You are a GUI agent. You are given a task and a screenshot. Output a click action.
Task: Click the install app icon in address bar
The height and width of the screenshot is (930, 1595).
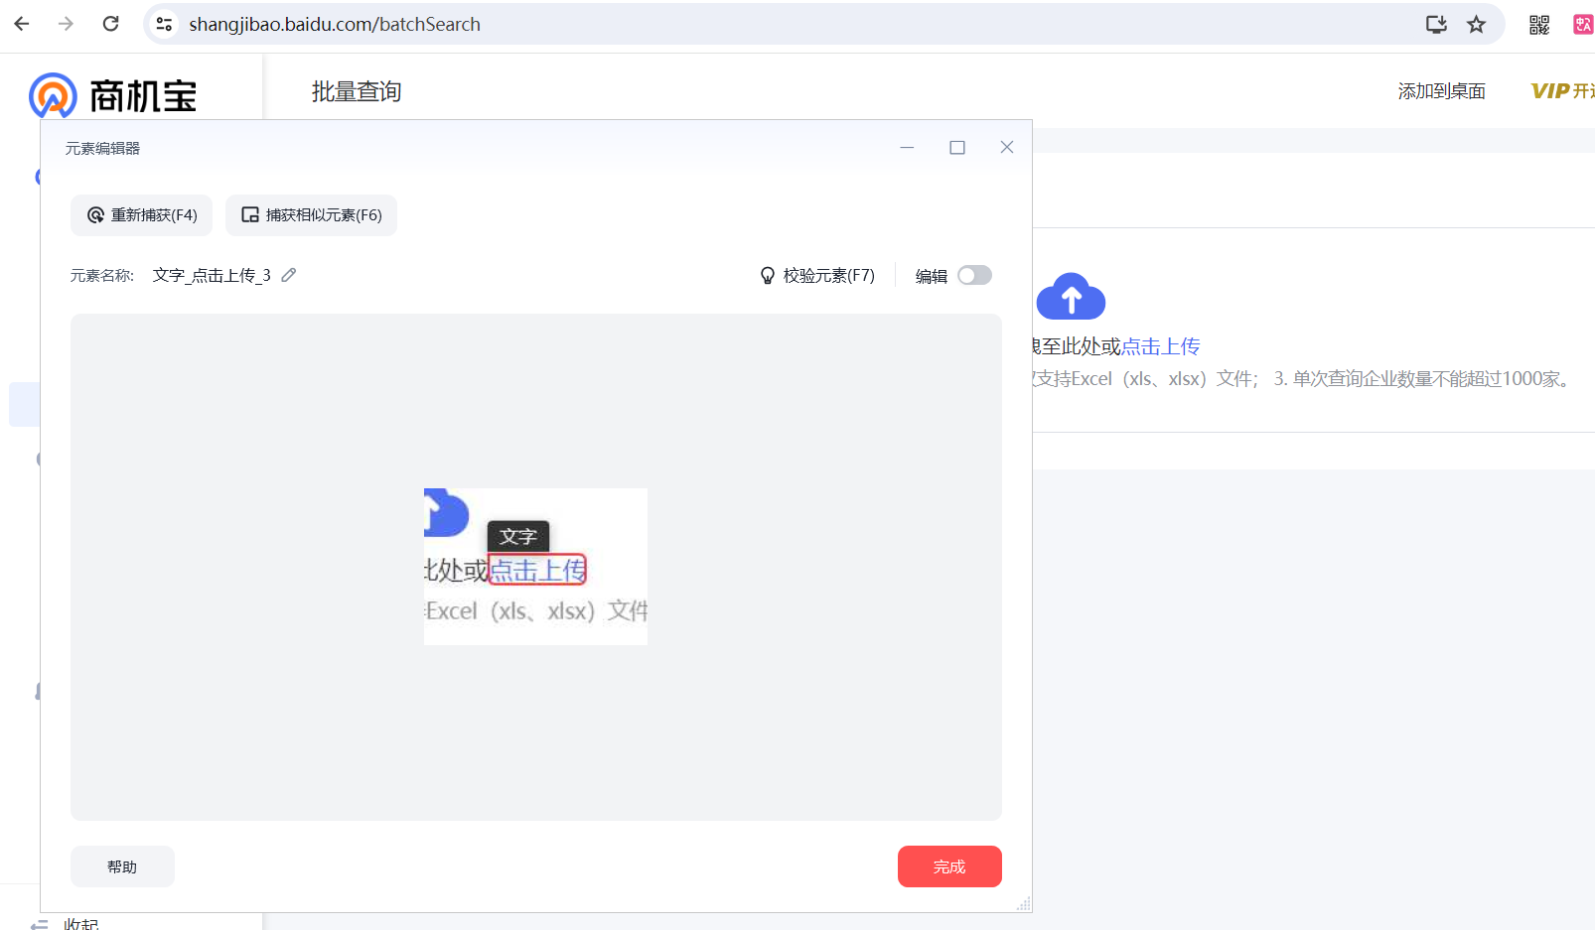tap(1436, 24)
